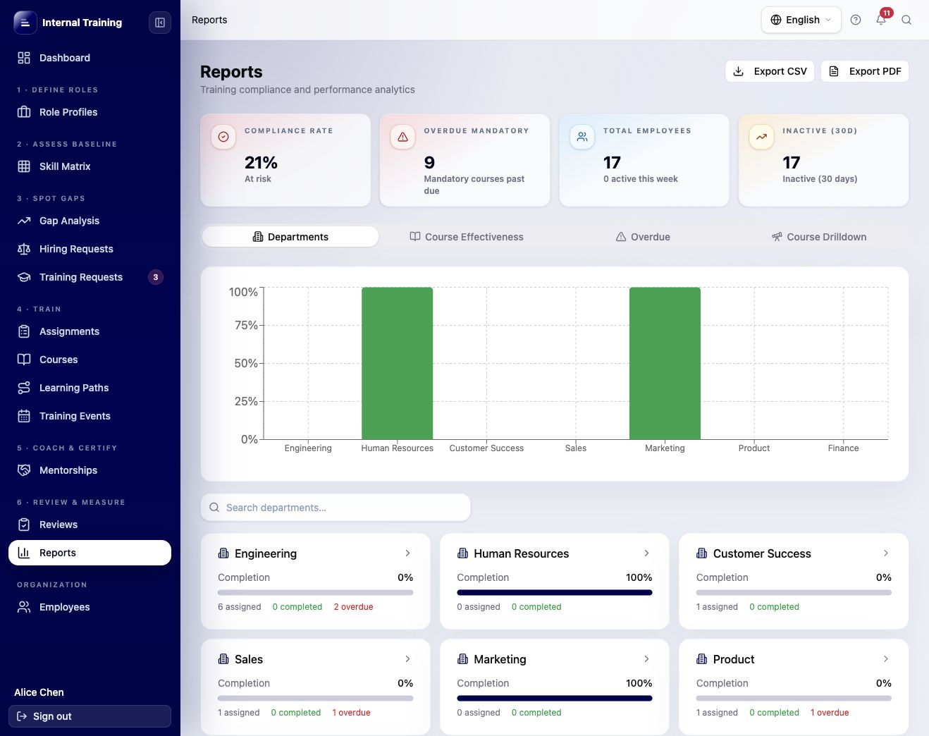Click the Training Requests badge showing 3
This screenshot has height=736, width=929.
pos(156,277)
